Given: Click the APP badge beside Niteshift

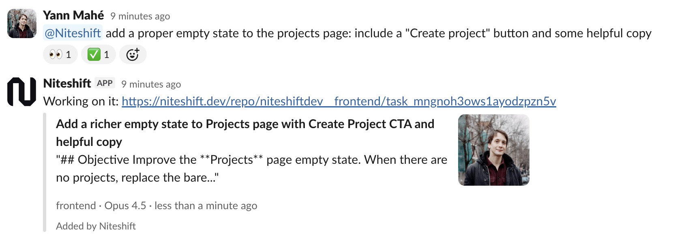Looking at the screenshot, I should 105,83.
